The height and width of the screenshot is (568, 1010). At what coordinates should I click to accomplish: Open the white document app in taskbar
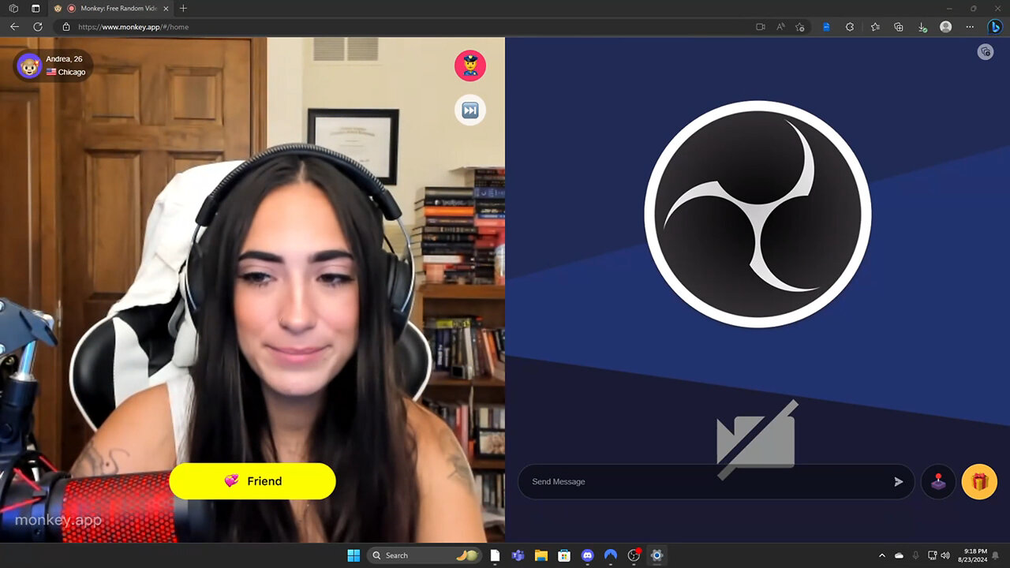[495, 555]
